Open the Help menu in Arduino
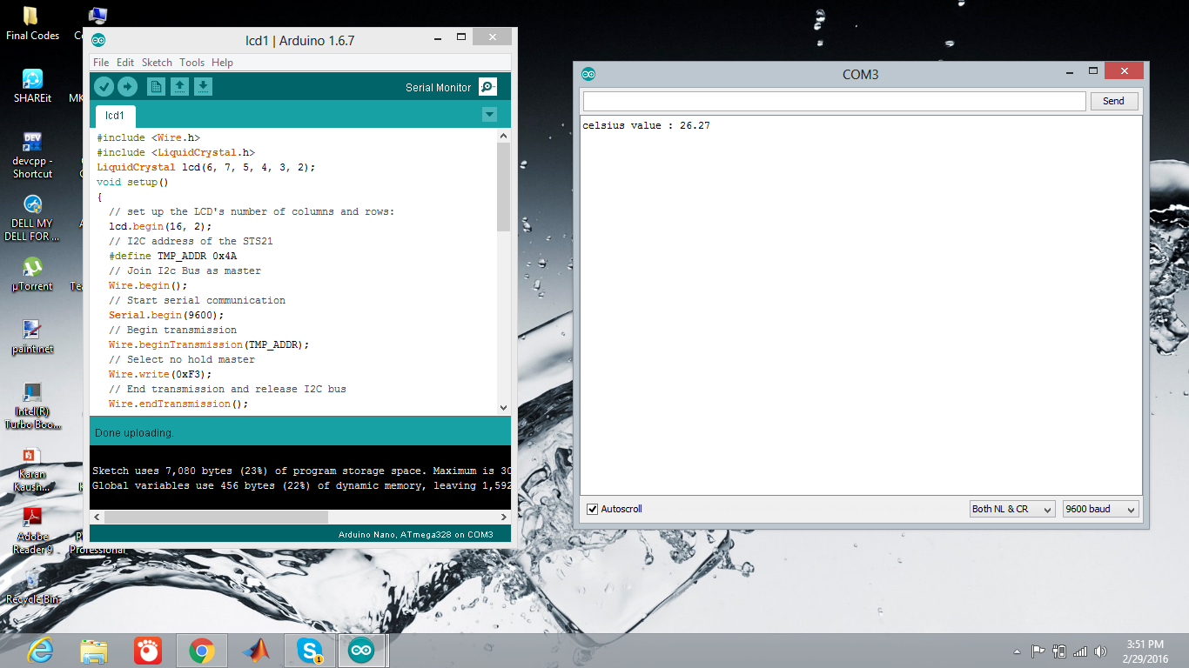This screenshot has height=668, width=1189. pyautogui.click(x=222, y=63)
